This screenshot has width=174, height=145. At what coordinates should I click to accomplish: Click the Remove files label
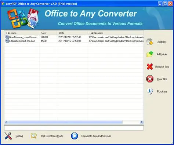click(x=162, y=67)
